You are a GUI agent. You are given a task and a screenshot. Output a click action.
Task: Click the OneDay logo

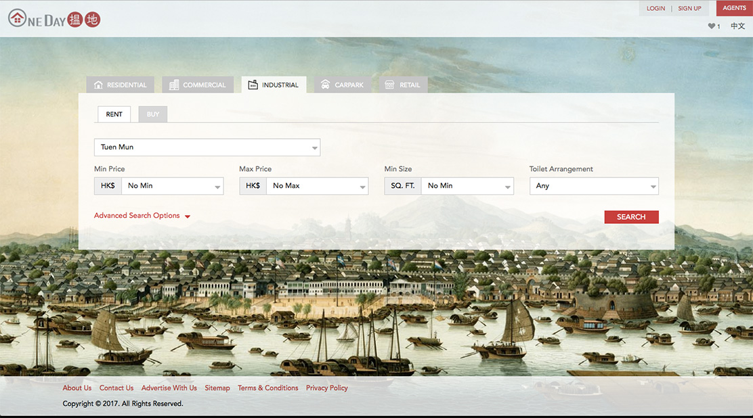(53, 19)
